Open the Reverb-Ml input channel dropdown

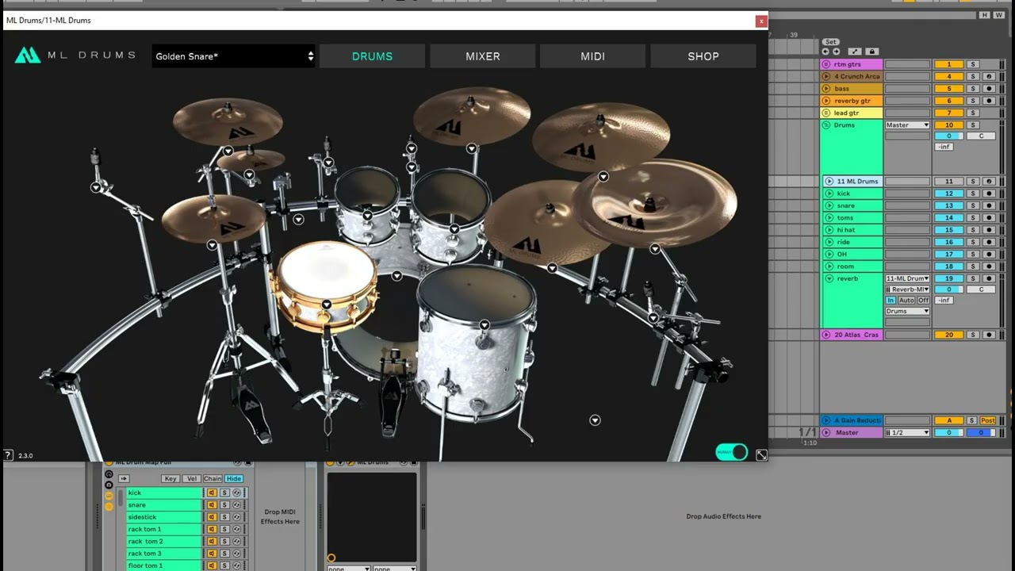[907, 289]
